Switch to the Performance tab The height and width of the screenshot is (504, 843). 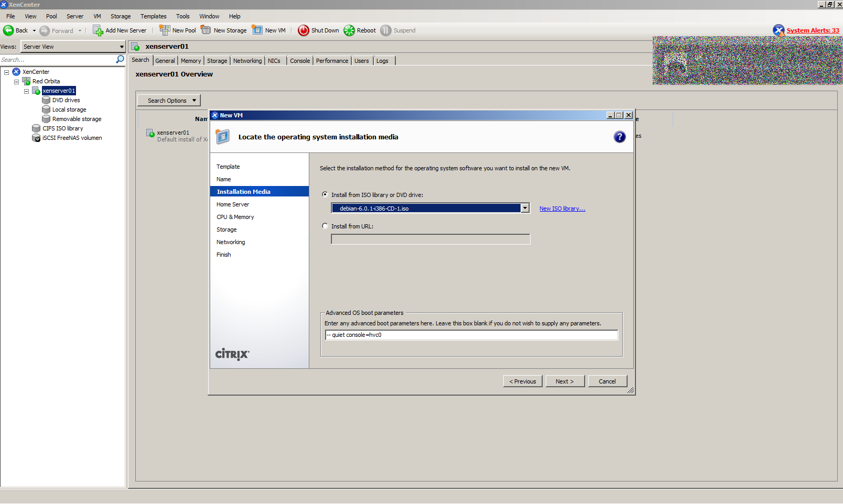pyautogui.click(x=332, y=61)
